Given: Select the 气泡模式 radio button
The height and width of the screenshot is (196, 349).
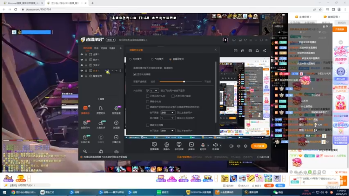Looking at the screenshot, I should (x=152, y=59).
